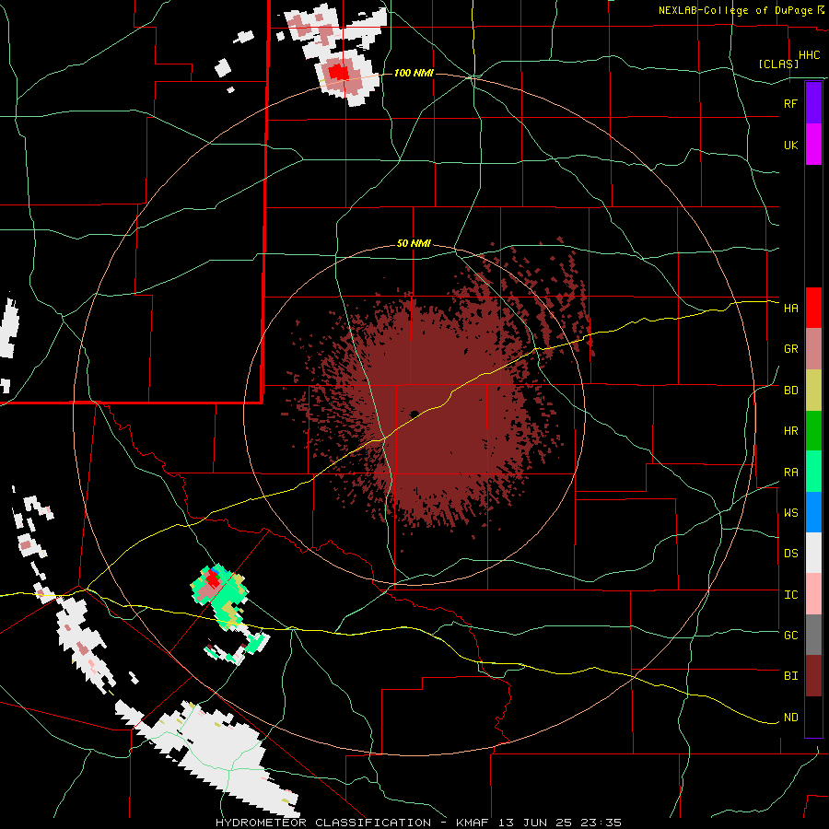Click the UK legend label
Viewport: 829px width, 829px height.
pyautogui.click(x=791, y=145)
